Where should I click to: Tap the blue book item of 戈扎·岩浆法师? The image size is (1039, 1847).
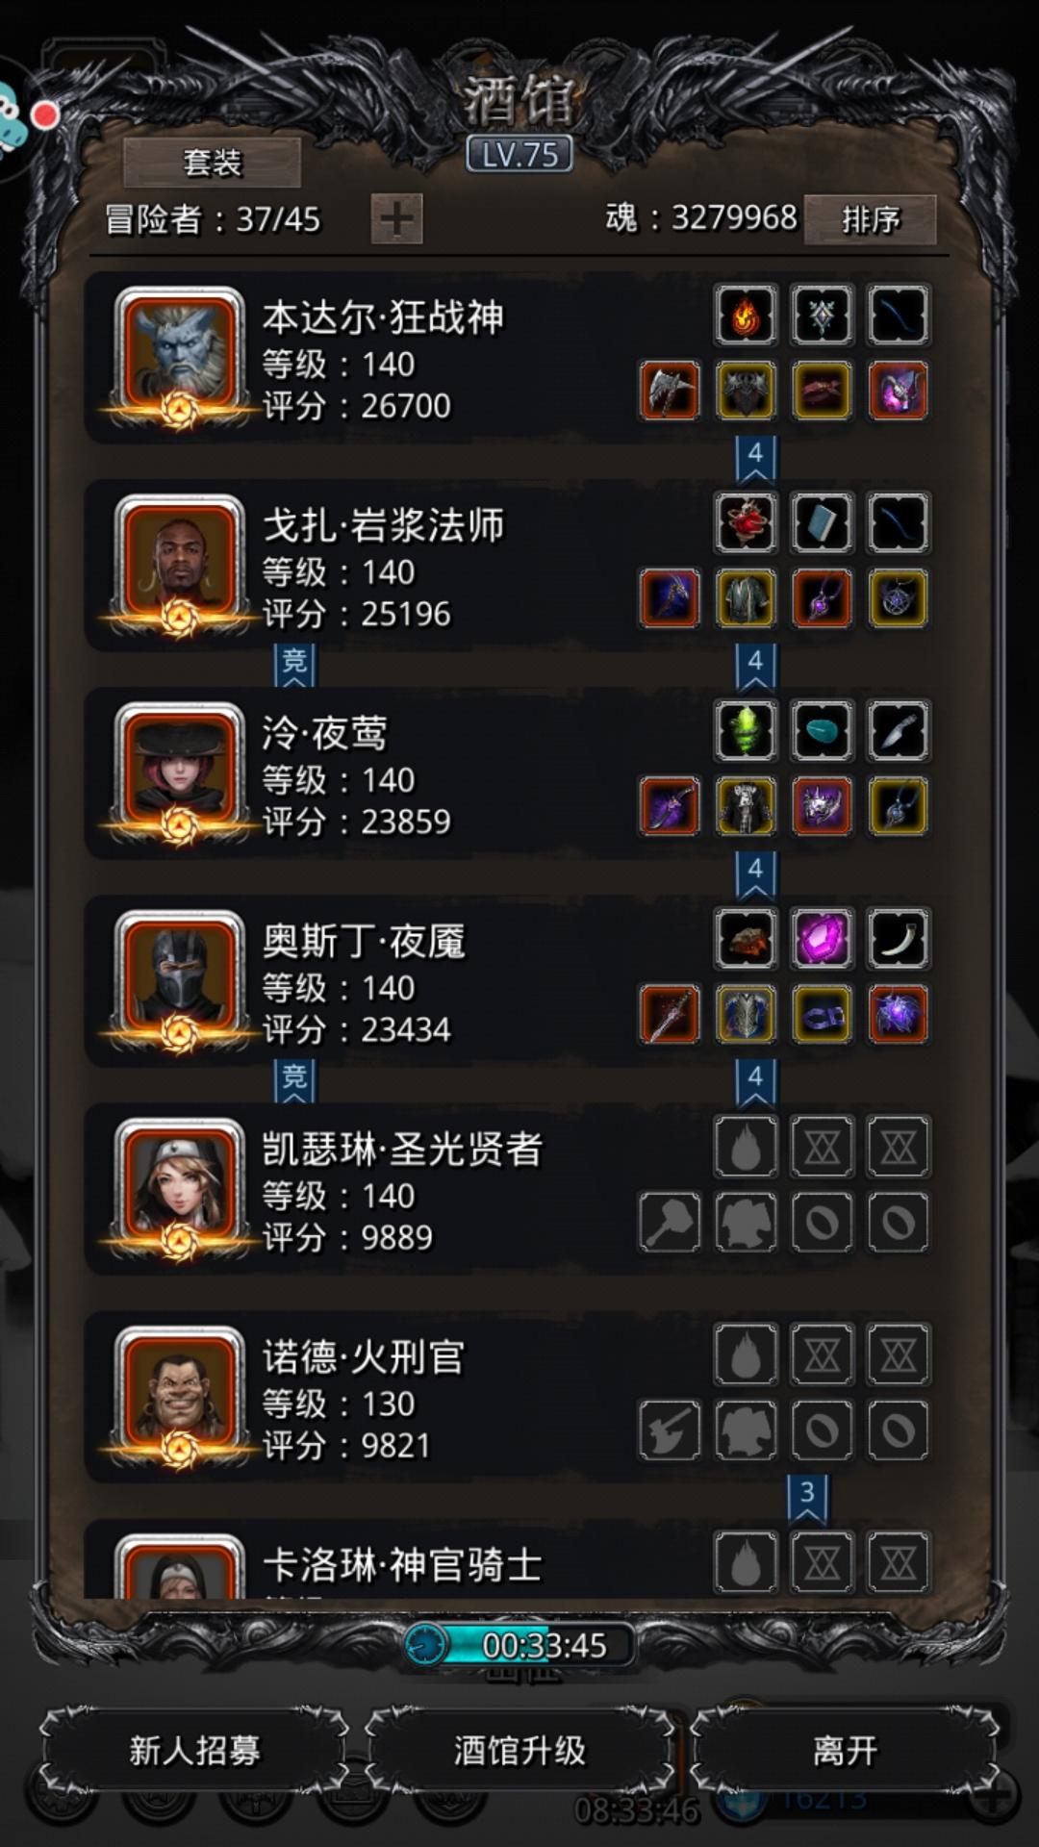pyautogui.click(x=822, y=522)
